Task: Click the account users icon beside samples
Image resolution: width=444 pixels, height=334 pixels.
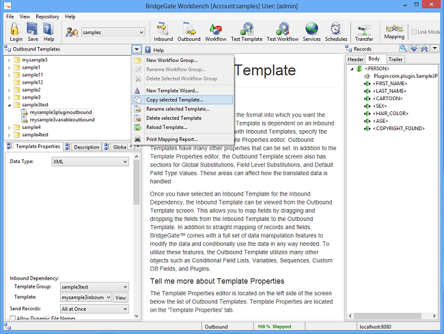Action: tap(72, 32)
